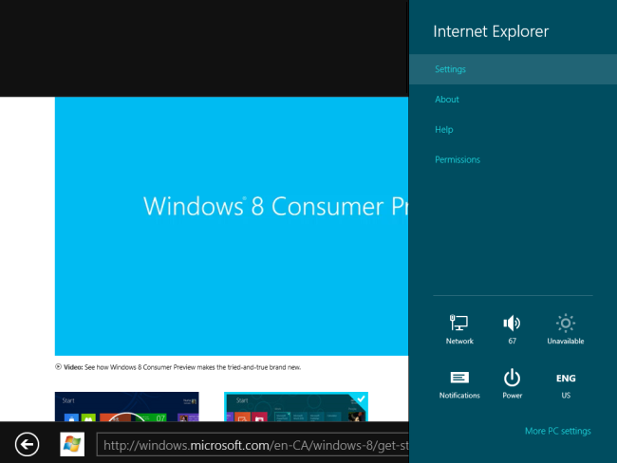Click the Windows flag site icon
This screenshot has height=463, width=617.
tap(72, 445)
